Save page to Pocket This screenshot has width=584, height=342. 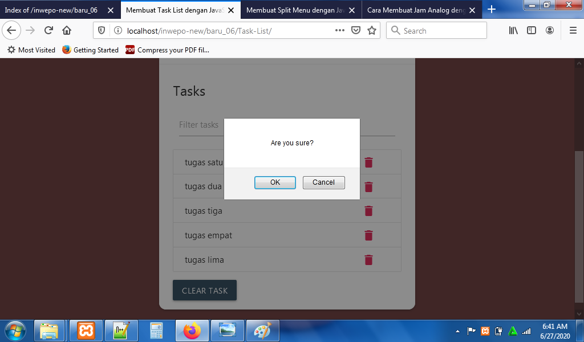coord(356,31)
